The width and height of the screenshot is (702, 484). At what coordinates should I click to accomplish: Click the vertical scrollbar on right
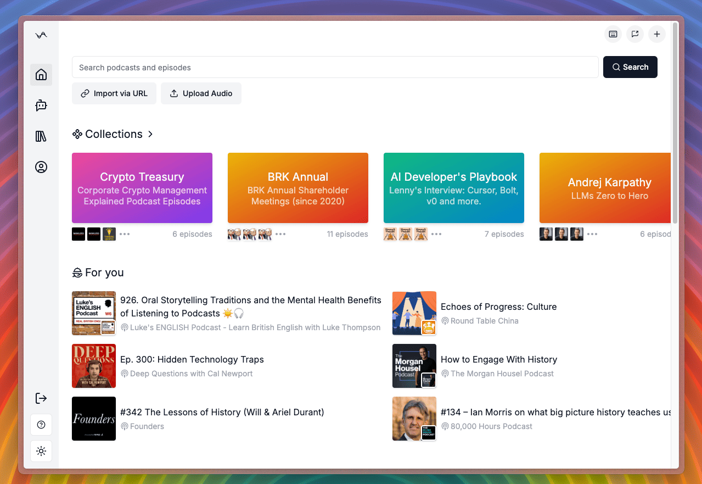675,126
